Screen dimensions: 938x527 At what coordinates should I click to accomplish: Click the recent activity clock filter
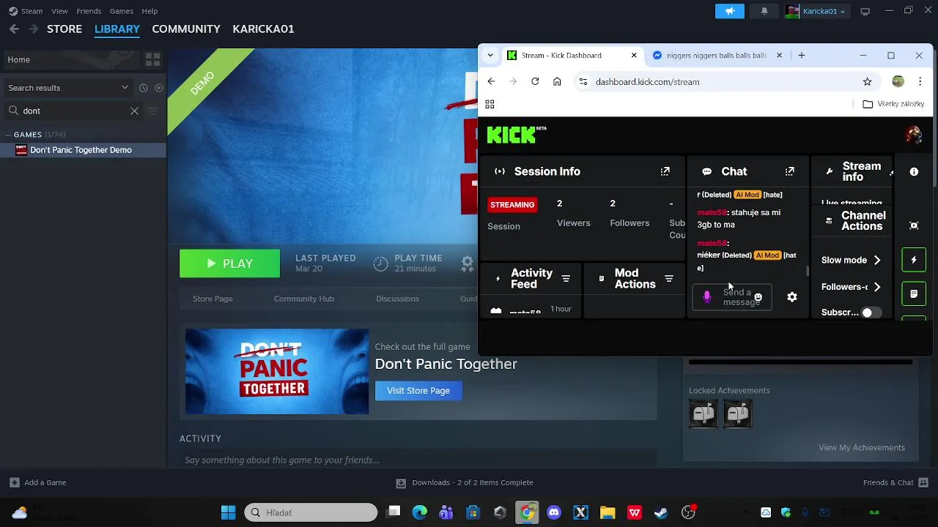(x=144, y=88)
